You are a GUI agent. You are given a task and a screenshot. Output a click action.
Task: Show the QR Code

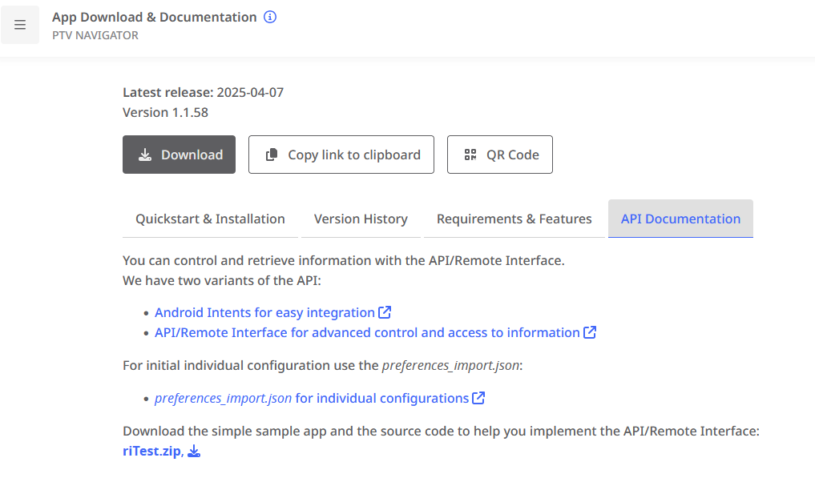pyautogui.click(x=499, y=155)
